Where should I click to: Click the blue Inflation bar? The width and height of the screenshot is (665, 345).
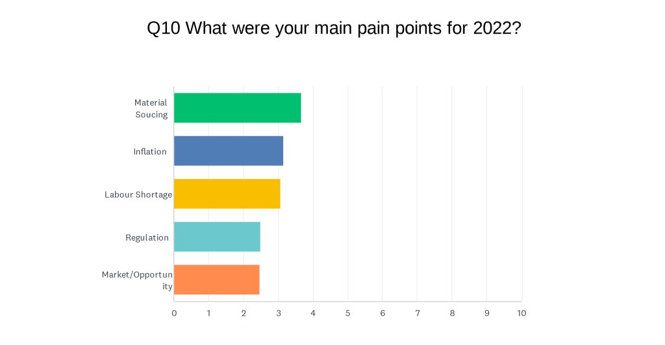click(x=229, y=150)
